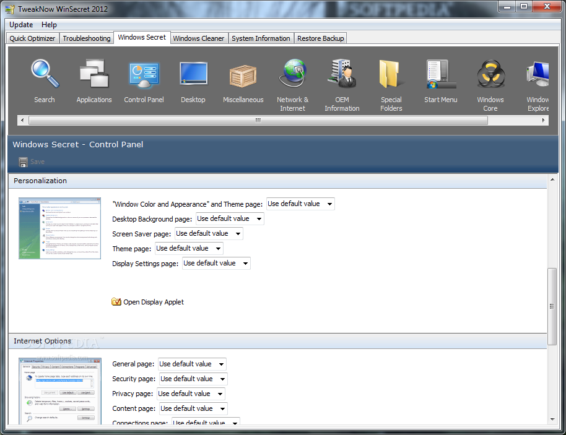Minimize the TweakNow WinSecret window
Screen dimensions: 566x435
pos(507,6)
